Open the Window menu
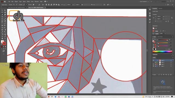 37,2
